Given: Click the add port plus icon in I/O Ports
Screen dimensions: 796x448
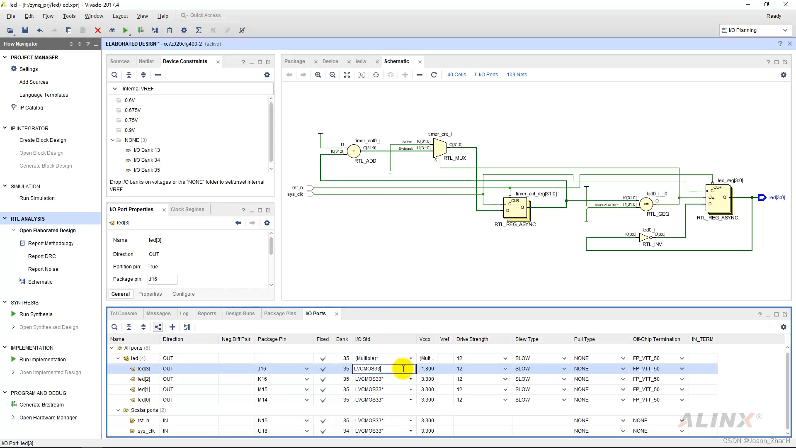Looking at the screenshot, I should pyautogui.click(x=172, y=327).
